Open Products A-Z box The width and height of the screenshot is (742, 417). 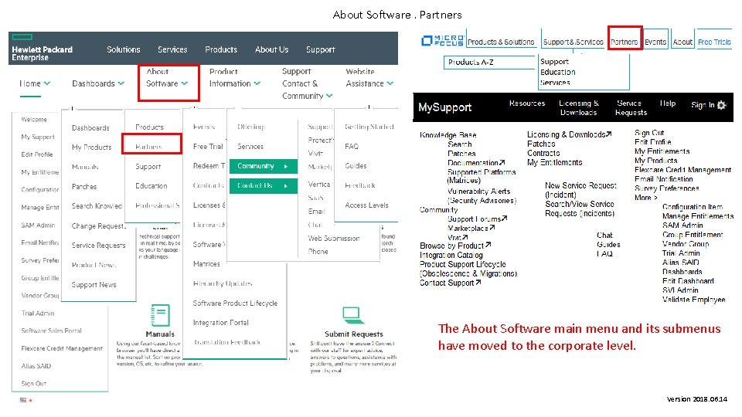coord(490,63)
